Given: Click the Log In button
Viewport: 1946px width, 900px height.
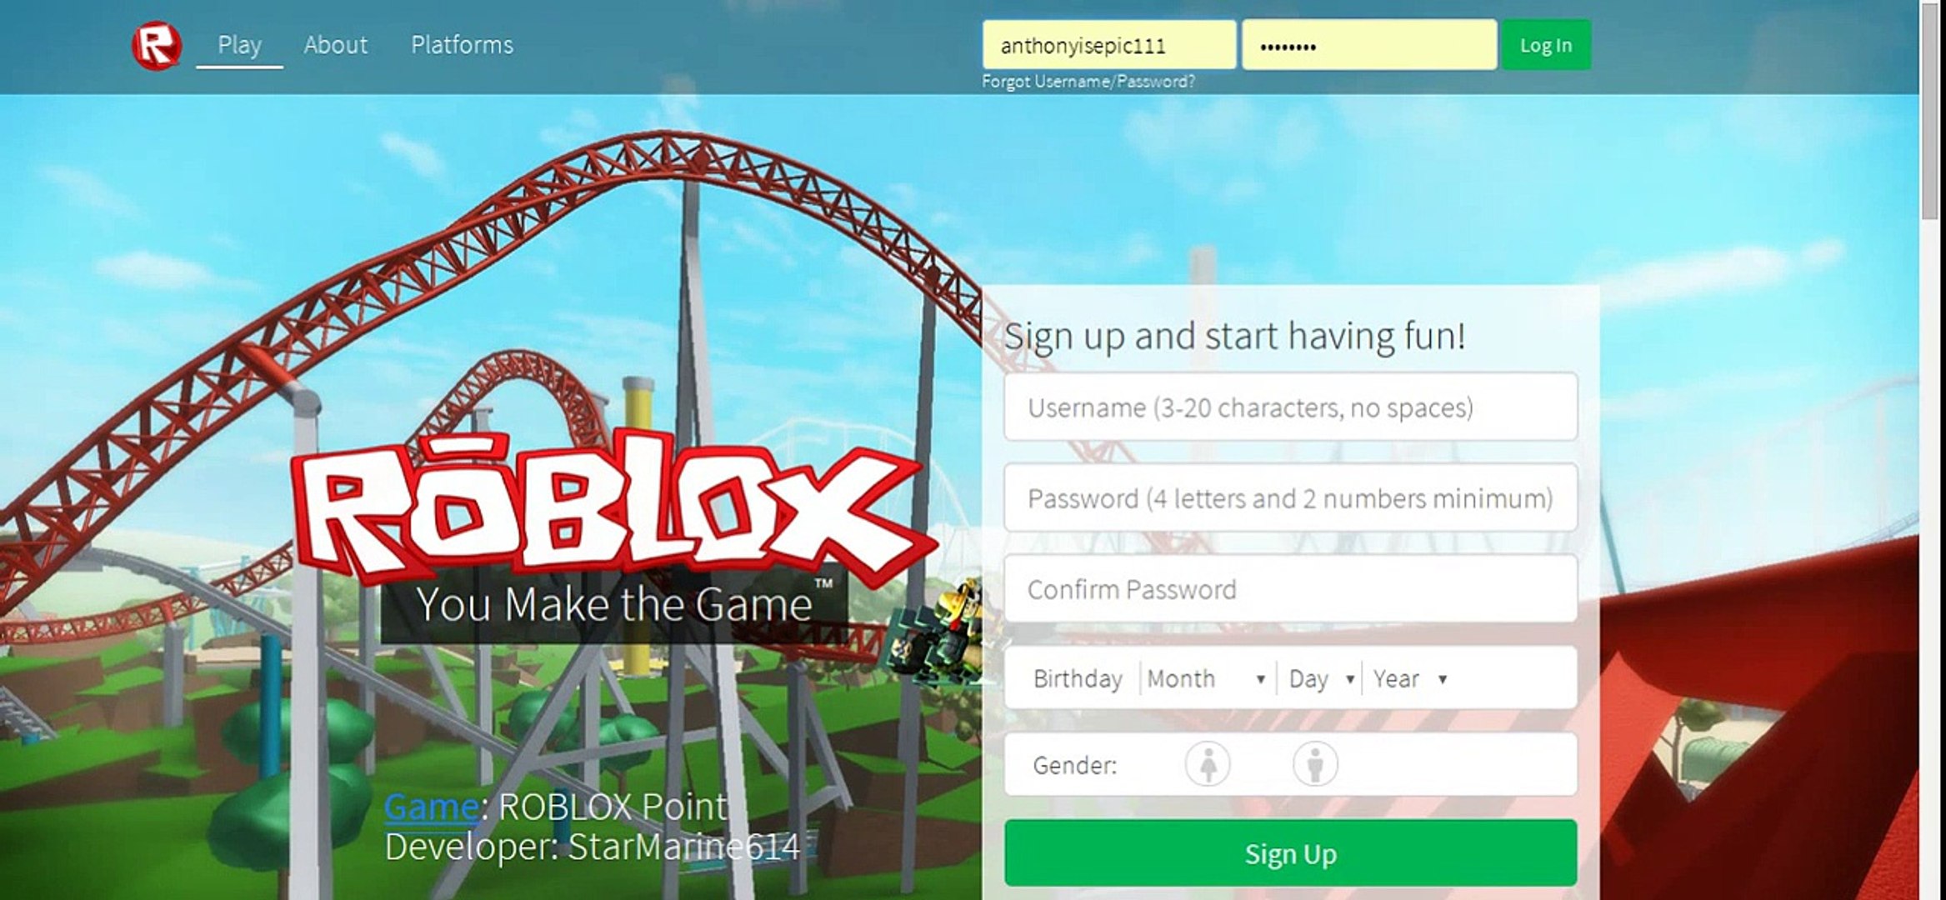Looking at the screenshot, I should 1545,45.
